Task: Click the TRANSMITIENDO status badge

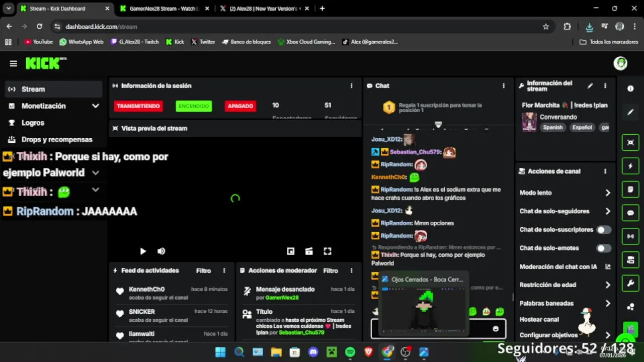Action: point(138,106)
